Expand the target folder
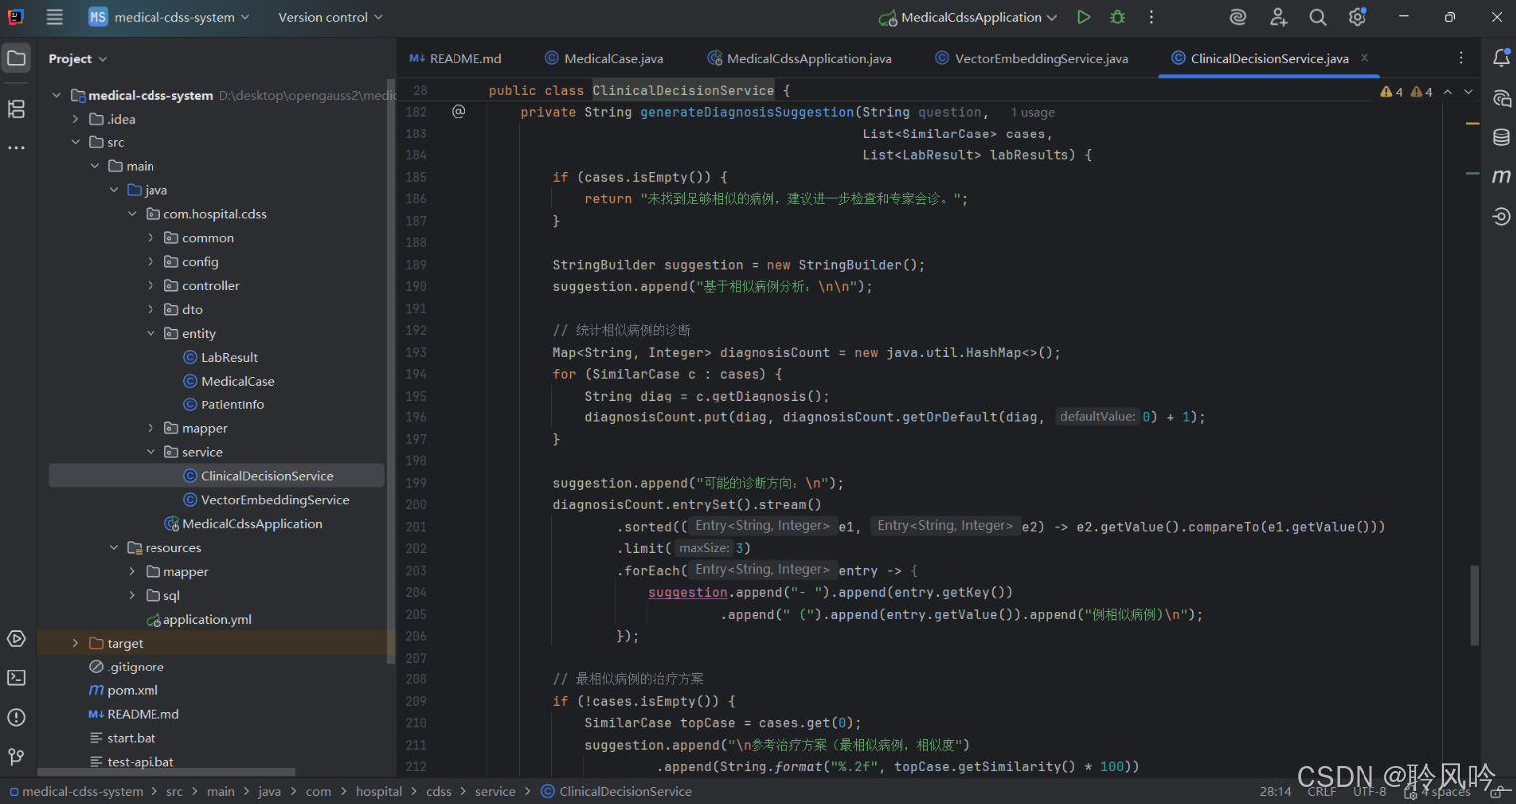Screen dimensions: 1516x804 [75, 643]
